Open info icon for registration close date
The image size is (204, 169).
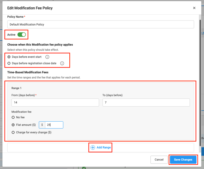(62, 63)
